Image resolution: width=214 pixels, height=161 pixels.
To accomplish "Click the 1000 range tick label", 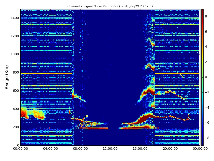I will point(15,54).
